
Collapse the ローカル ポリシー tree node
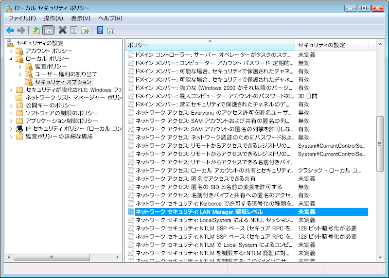coord(12,59)
